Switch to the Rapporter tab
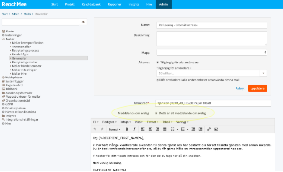 click(x=114, y=4)
